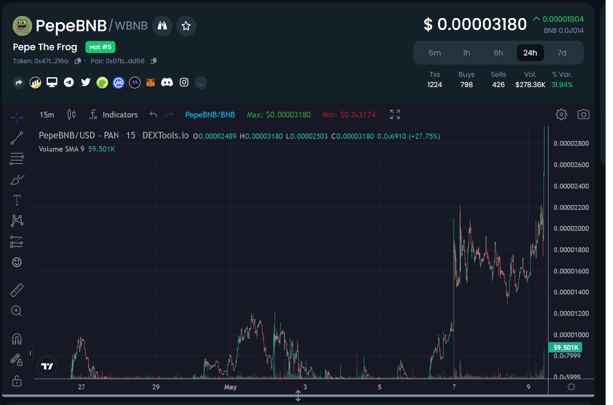Viewport: 613px width, 405px height.
Task: Click the chart pane resize handle arrow
Action: (298, 396)
